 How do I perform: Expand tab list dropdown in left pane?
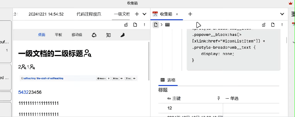(x=144, y=14)
